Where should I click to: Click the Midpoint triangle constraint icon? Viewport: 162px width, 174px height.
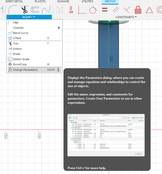(149, 10)
